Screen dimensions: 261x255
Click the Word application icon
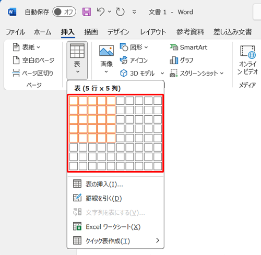12,12
